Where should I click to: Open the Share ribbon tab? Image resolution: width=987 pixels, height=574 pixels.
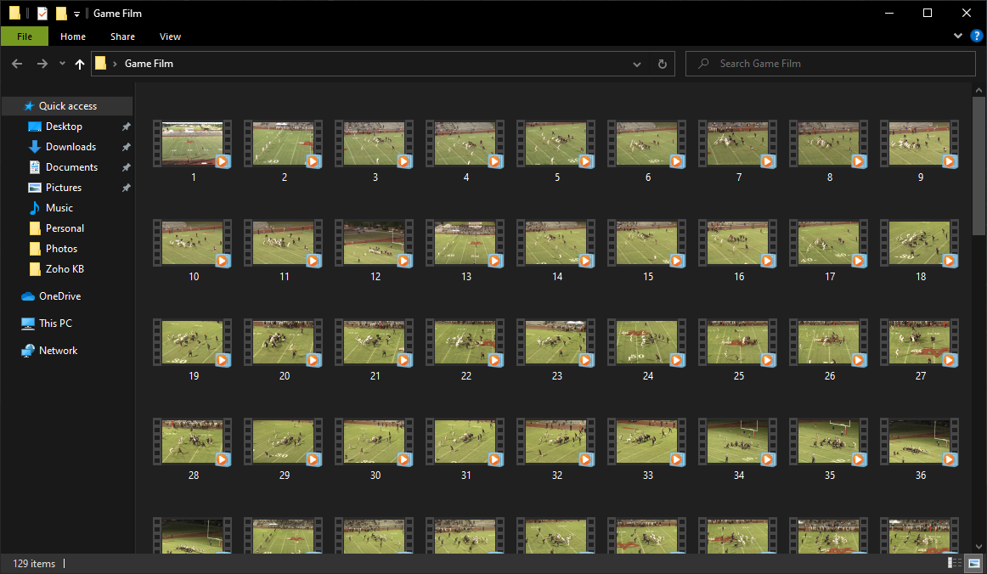(x=123, y=37)
